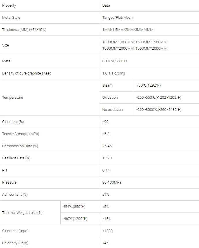Click the Pressure 80-100MPa value
Viewport: 199px width, 248px height.
click(112, 182)
